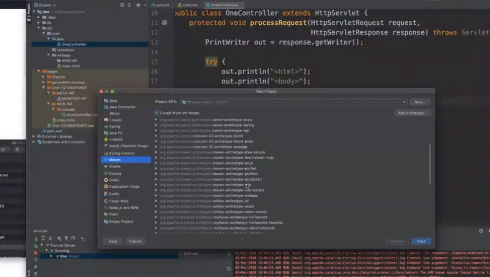Expand External Libraries node
Screen dimensions: 490x277
(x=34, y=136)
